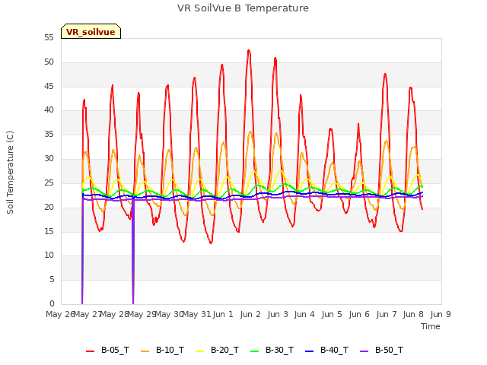This screenshot has height=365, width=487.
Task: Click the orange B-10_T legend color marker
Action: tap(145, 351)
